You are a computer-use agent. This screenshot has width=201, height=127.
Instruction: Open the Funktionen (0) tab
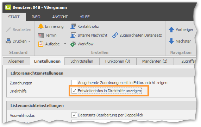[x=118, y=61]
